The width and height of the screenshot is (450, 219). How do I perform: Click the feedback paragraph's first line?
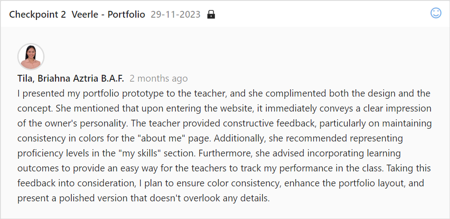tap(224, 93)
